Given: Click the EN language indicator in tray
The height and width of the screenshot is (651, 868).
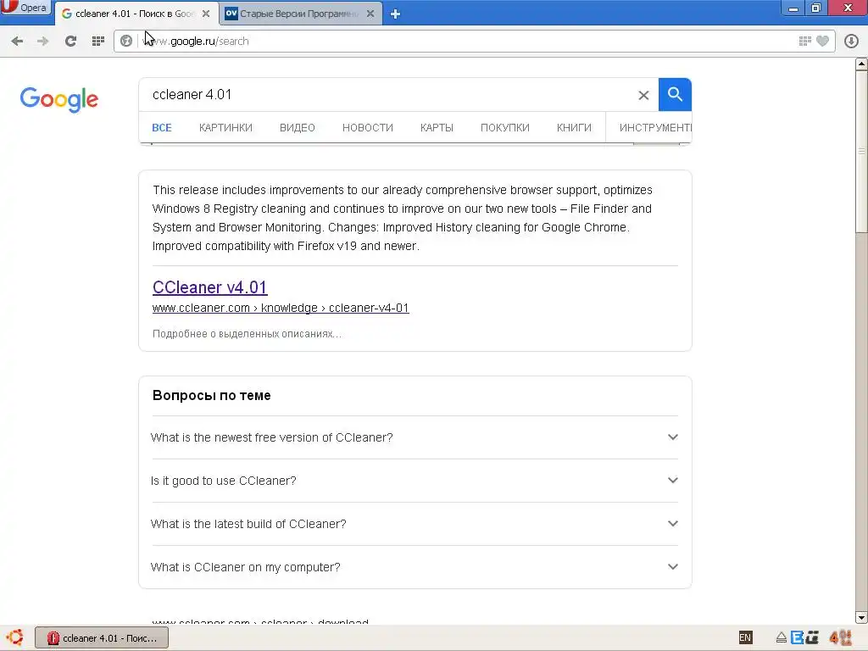Looking at the screenshot, I should [745, 637].
